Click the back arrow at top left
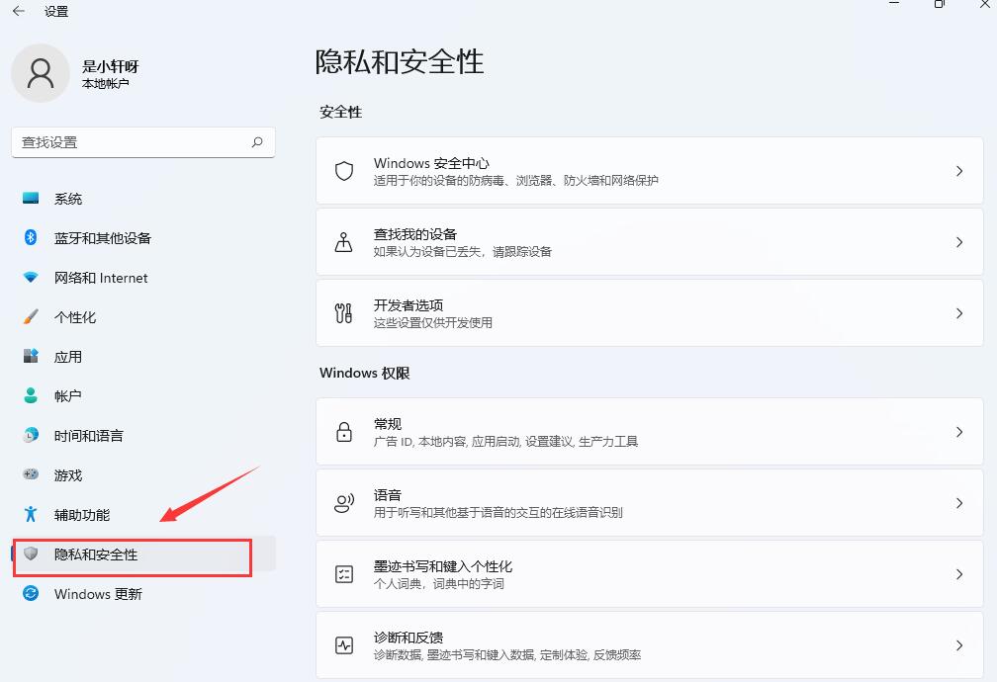The image size is (997, 682). [18, 11]
